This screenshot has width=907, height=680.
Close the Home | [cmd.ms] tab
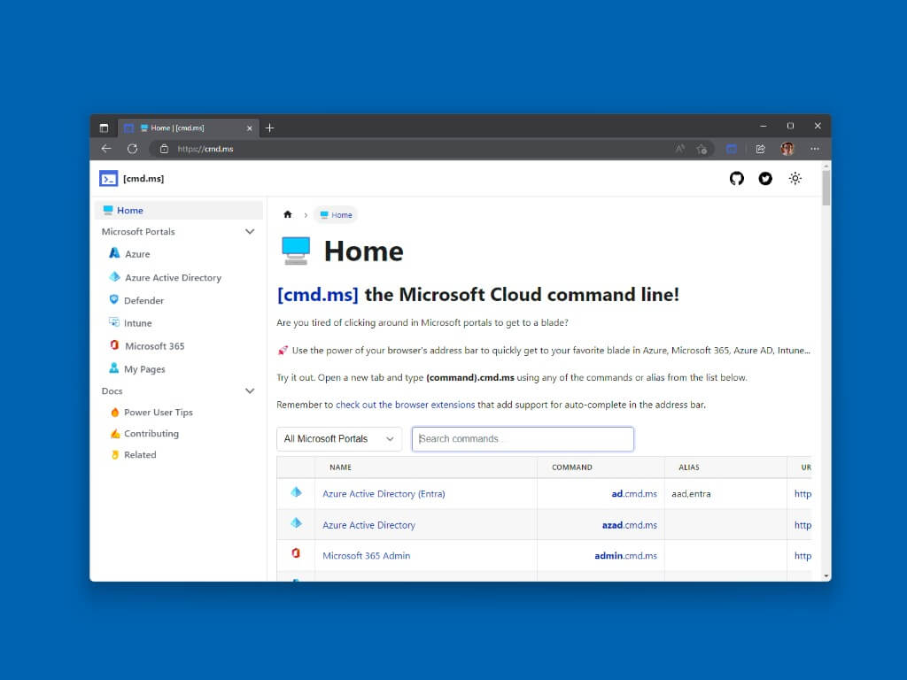(x=249, y=128)
